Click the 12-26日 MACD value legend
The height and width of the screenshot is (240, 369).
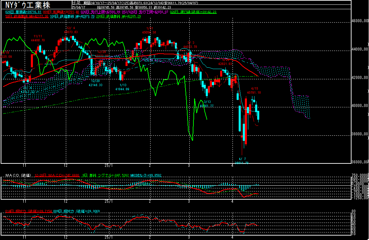click(x=57, y=175)
